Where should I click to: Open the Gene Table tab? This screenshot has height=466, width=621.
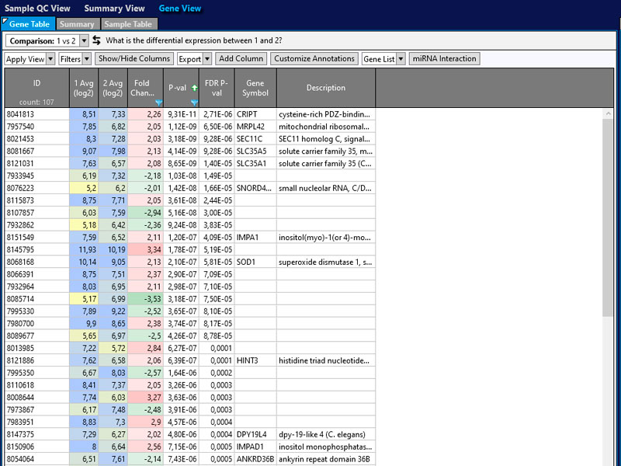coord(29,24)
